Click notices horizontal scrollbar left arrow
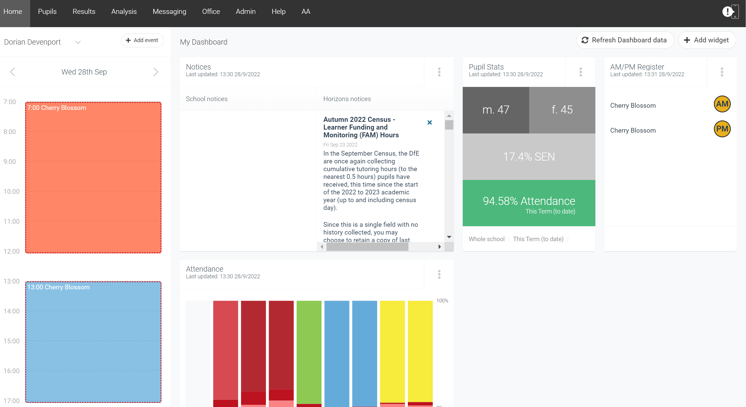 (x=321, y=247)
